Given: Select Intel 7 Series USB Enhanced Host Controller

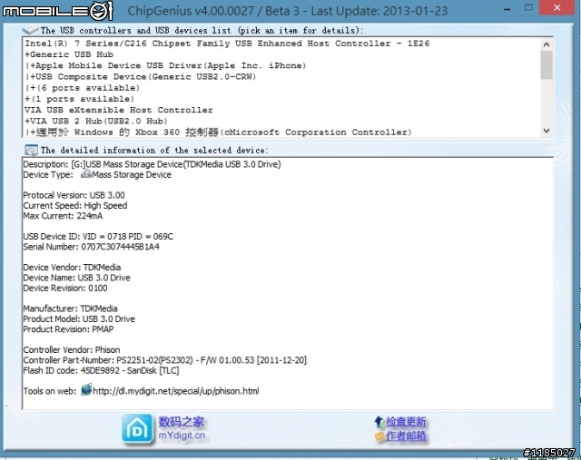Looking at the screenshot, I should coord(227,44).
